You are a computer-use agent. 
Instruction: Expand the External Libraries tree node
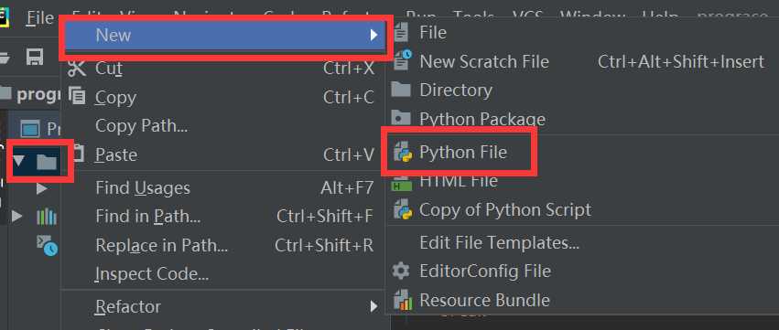coord(16,216)
